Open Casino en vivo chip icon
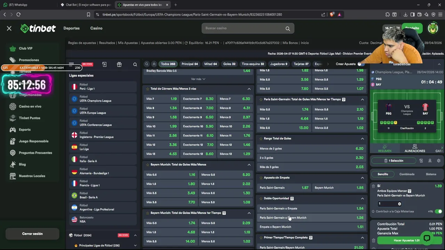The width and height of the screenshot is (445, 250). coord(13,106)
